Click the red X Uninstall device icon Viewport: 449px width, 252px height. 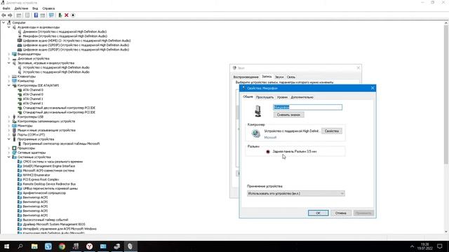(67, 15)
